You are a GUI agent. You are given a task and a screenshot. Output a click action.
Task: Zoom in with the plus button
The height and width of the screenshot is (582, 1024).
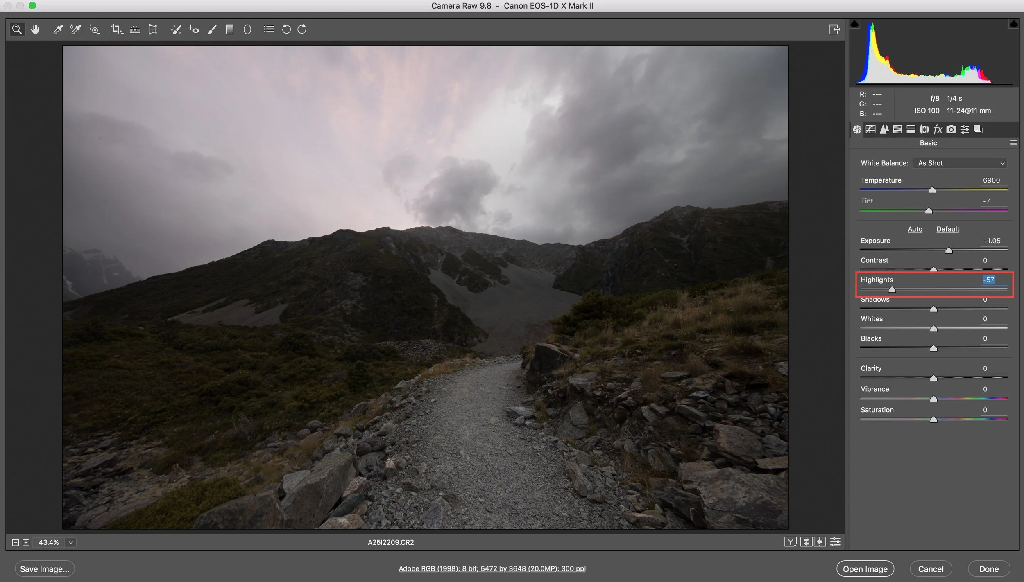26,542
